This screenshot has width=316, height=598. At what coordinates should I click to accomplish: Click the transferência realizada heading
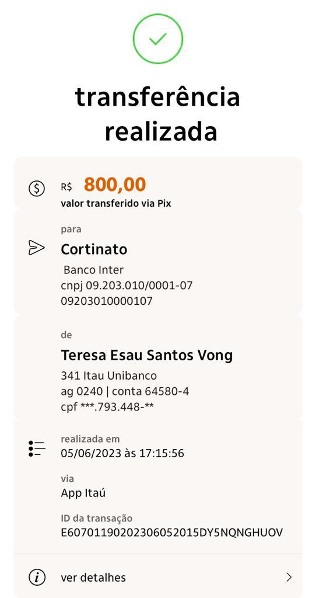158,114
